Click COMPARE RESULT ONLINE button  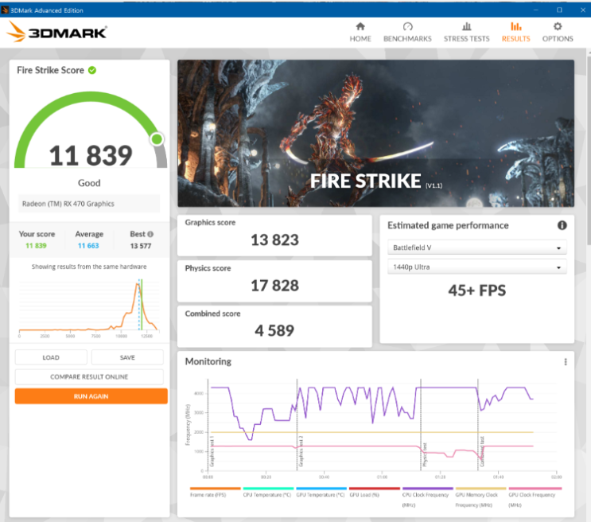[89, 377]
